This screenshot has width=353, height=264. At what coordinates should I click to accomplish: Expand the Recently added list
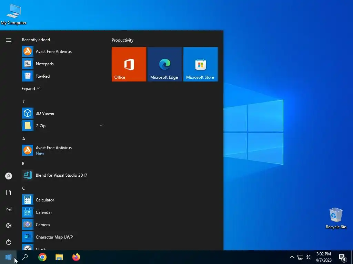(x=31, y=89)
